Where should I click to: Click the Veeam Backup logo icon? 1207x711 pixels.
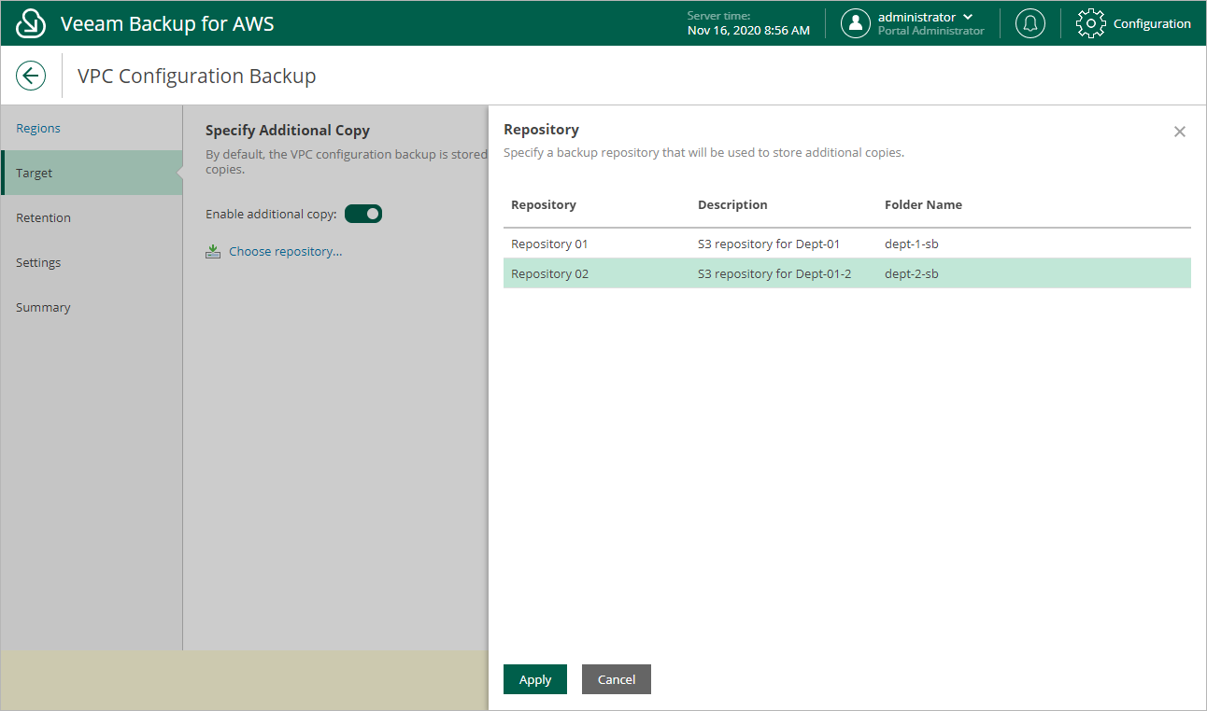pos(32,23)
